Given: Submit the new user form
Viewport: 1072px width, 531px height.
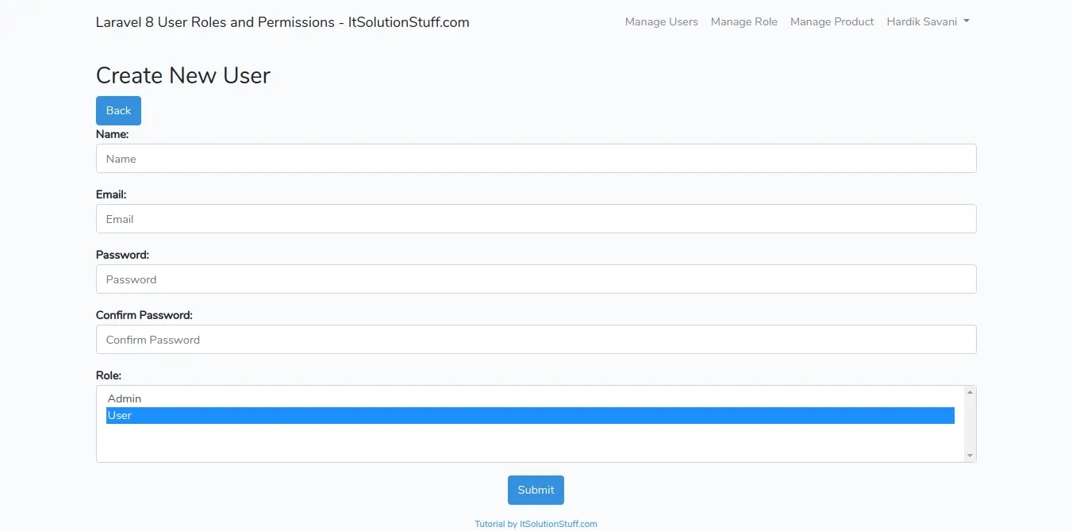Looking at the screenshot, I should point(536,490).
